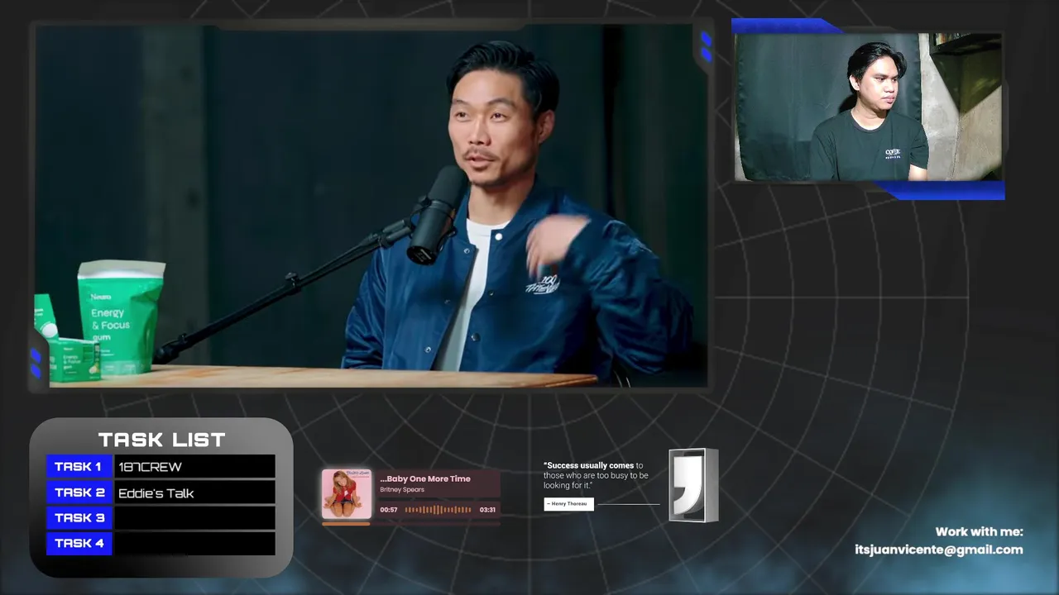
Task: Click the webcam feed of the streamer
Action: [868, 107]
